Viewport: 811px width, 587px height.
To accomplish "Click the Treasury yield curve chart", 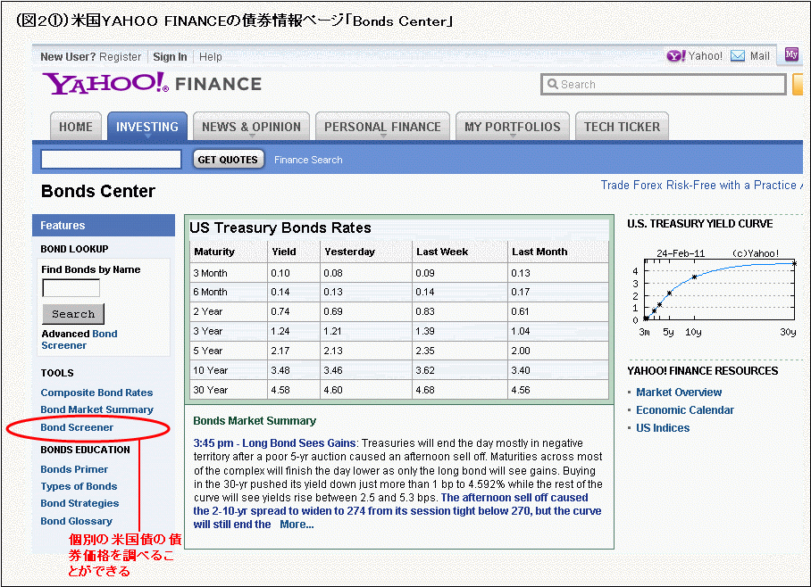I will pos(715,293).
